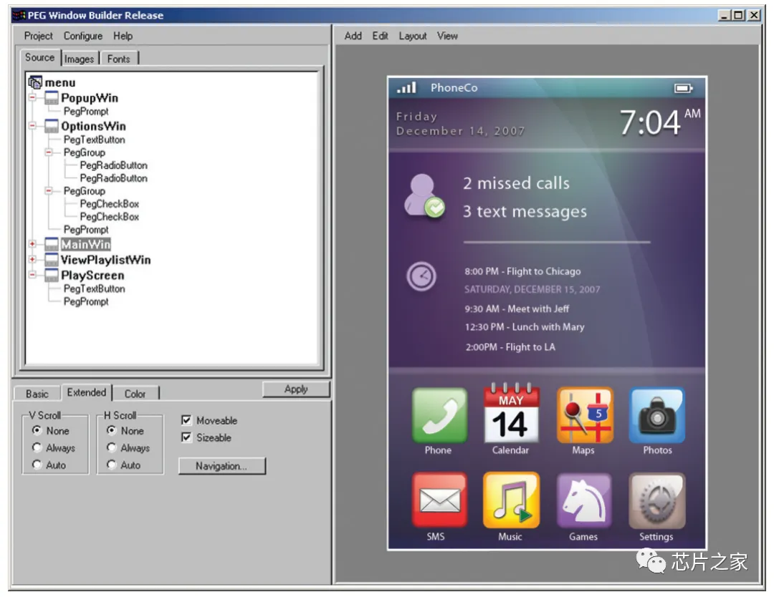Image resolution: width=774 pixels, height=597 pixels.
Task: Toggle the Sizeable checkbox
Action: pos(187,437)
